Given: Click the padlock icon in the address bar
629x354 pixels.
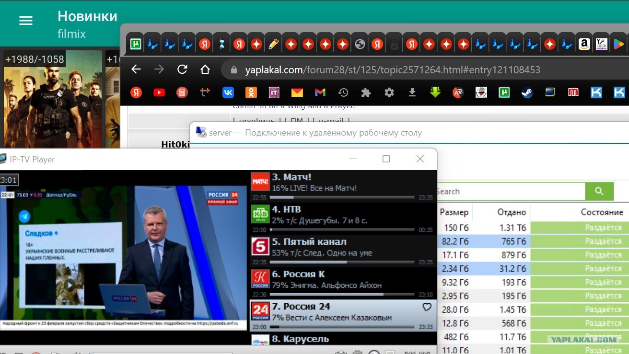Looking at the screenshot, I should coord(234,70).
